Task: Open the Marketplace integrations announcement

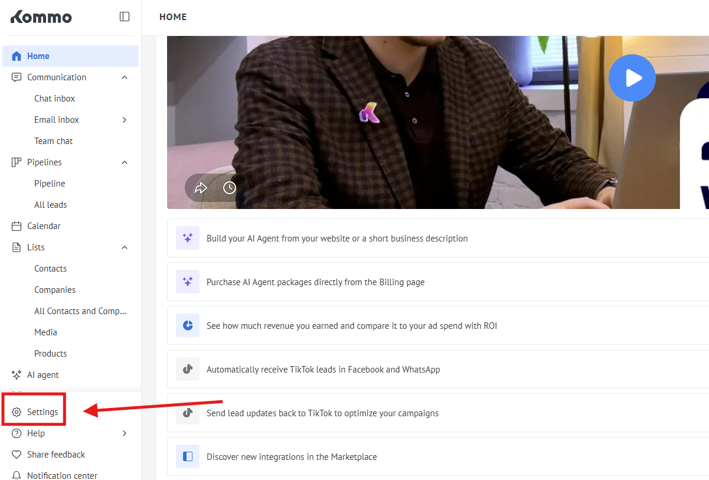Action: (x=292, y=457)
